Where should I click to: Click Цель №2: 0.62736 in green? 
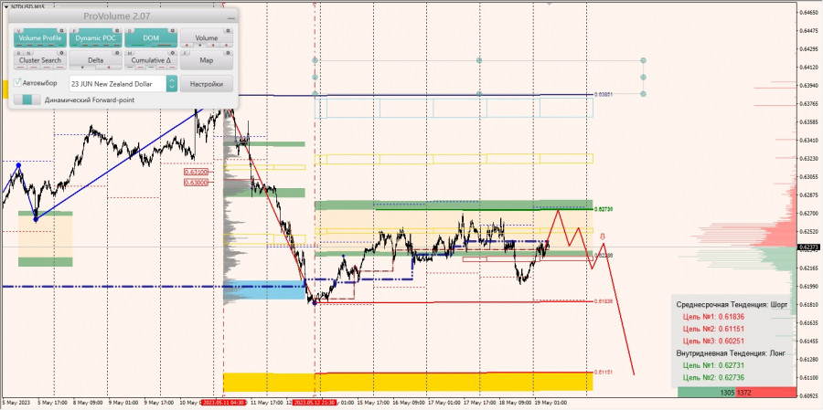point(713,377)
